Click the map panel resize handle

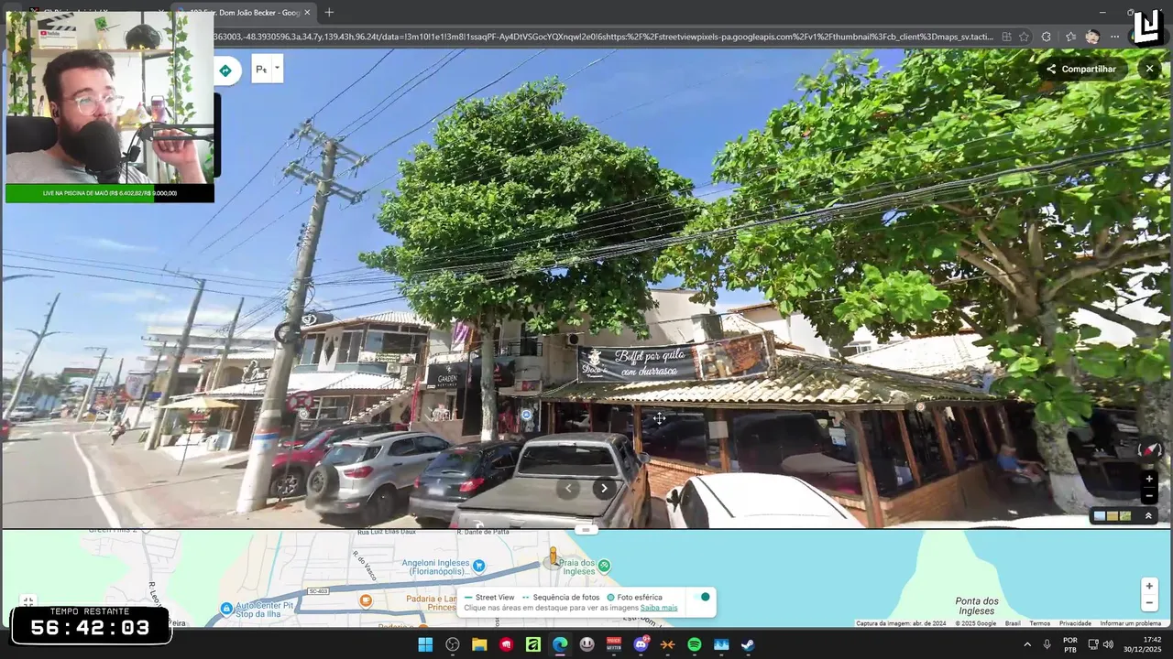pyautogui.click(x=586, y=529)
